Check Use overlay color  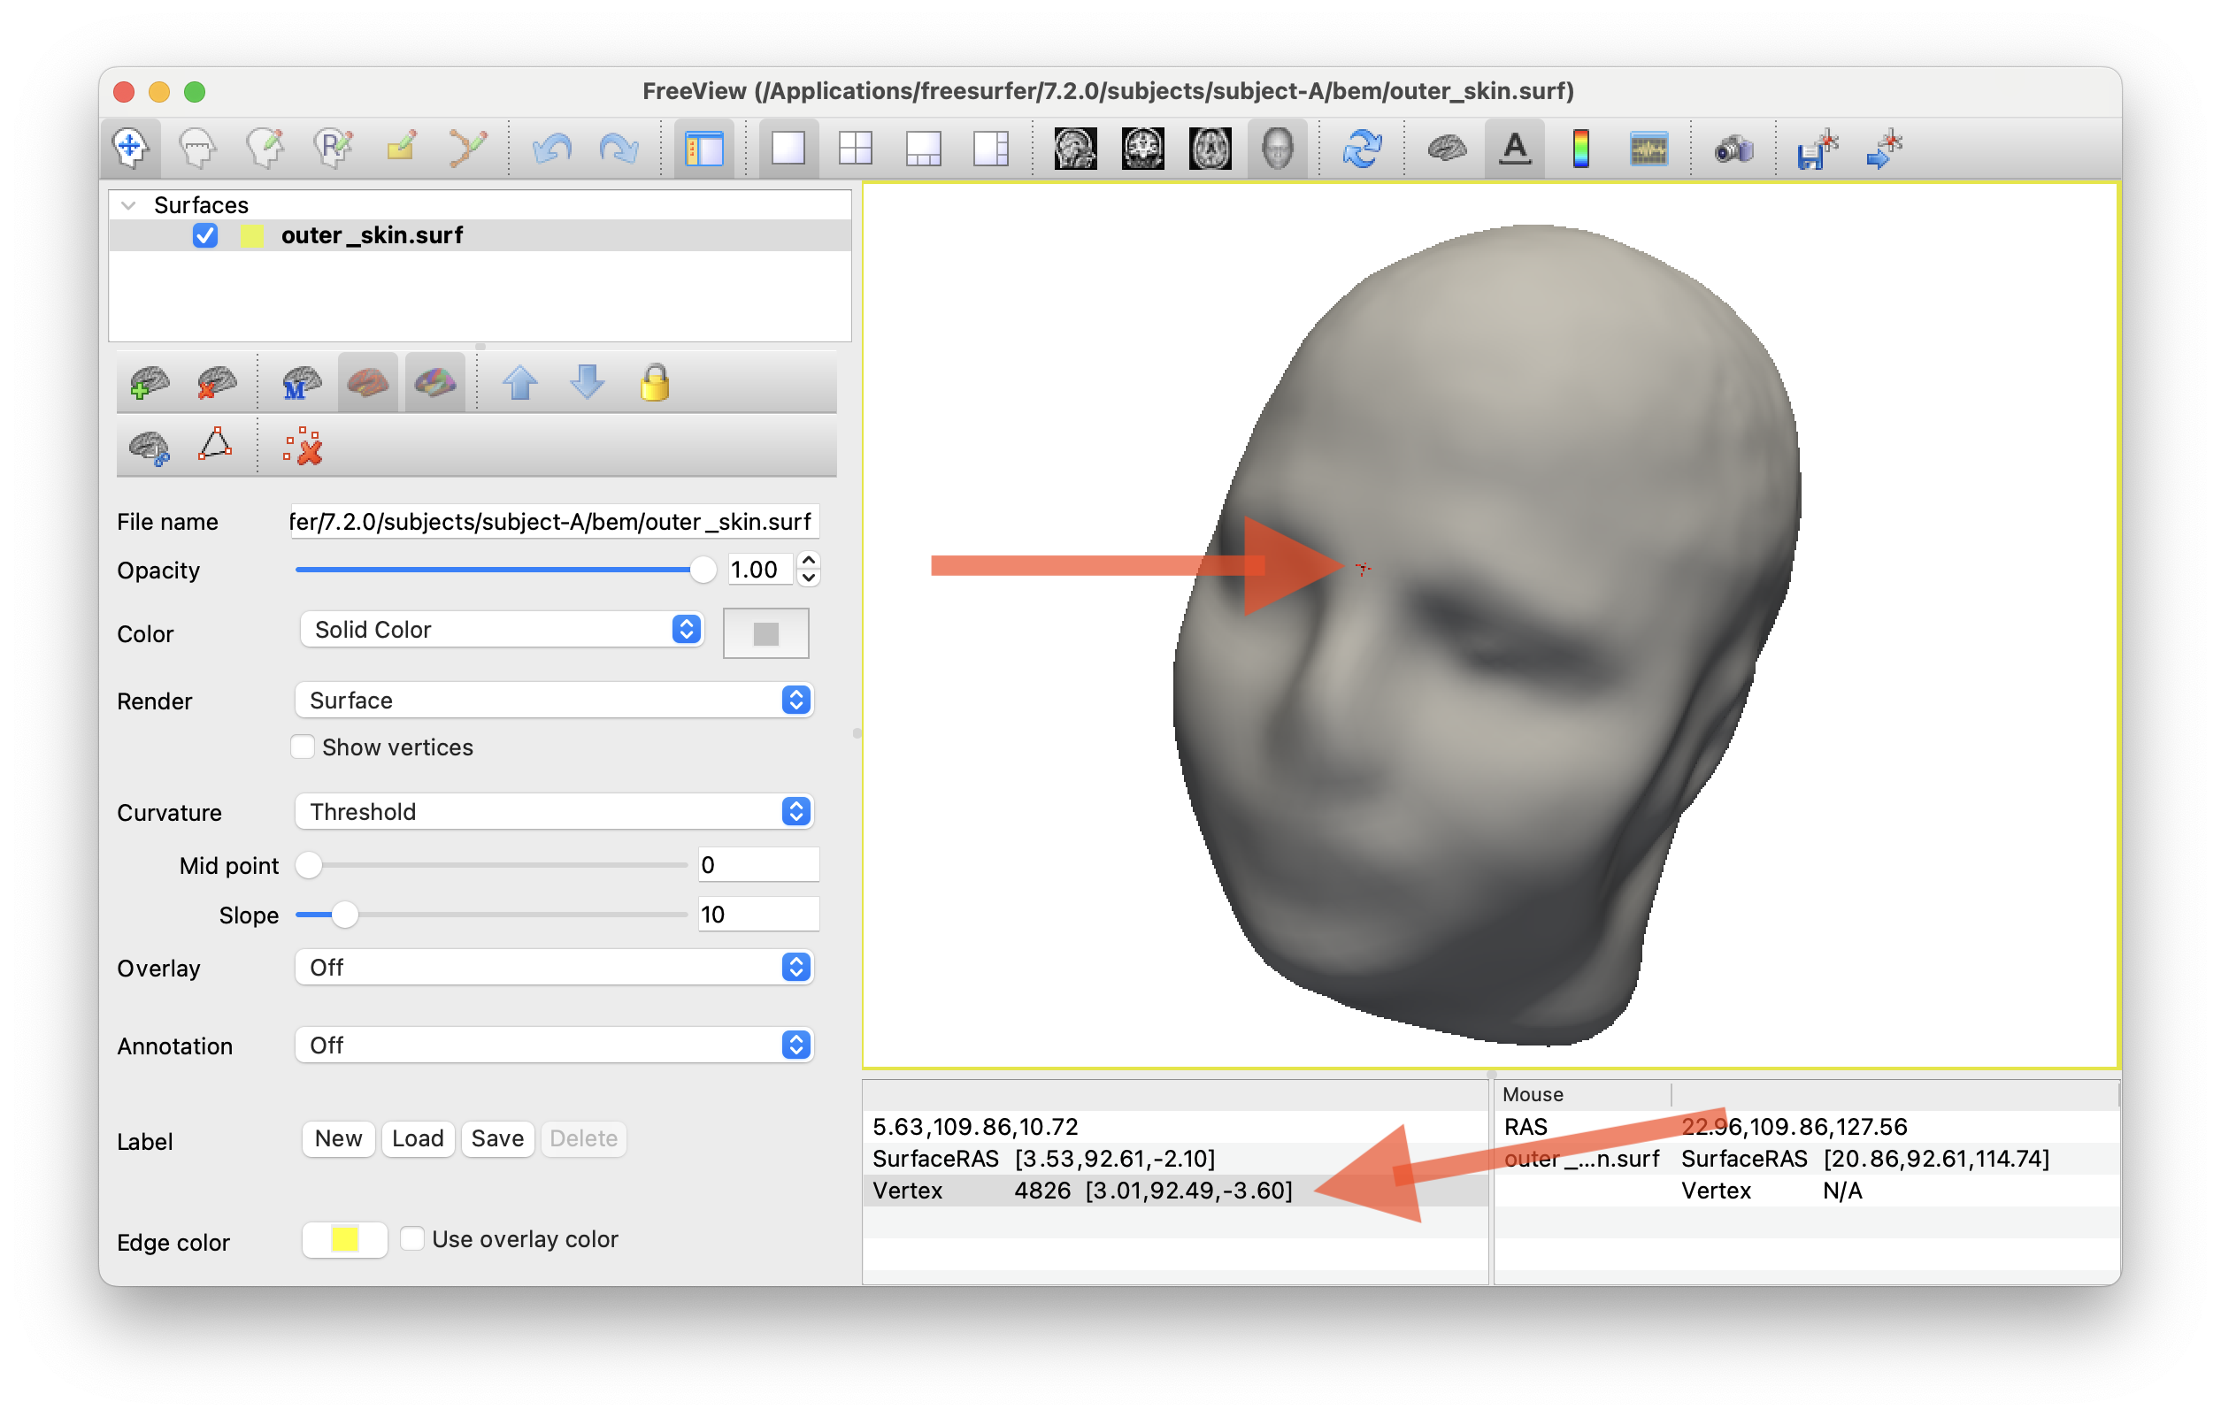coord(412,1238)
